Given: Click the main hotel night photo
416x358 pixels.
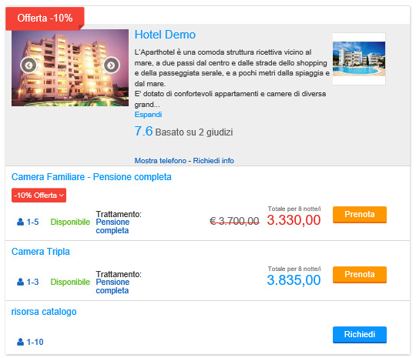Looking at the screenshot, I should (x=70, y=68).
